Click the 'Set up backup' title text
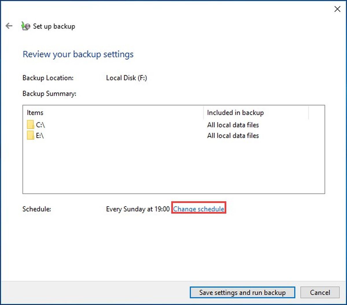Viewport: 347px width, 305px height. pyautogui.click(x=54, y=26)
